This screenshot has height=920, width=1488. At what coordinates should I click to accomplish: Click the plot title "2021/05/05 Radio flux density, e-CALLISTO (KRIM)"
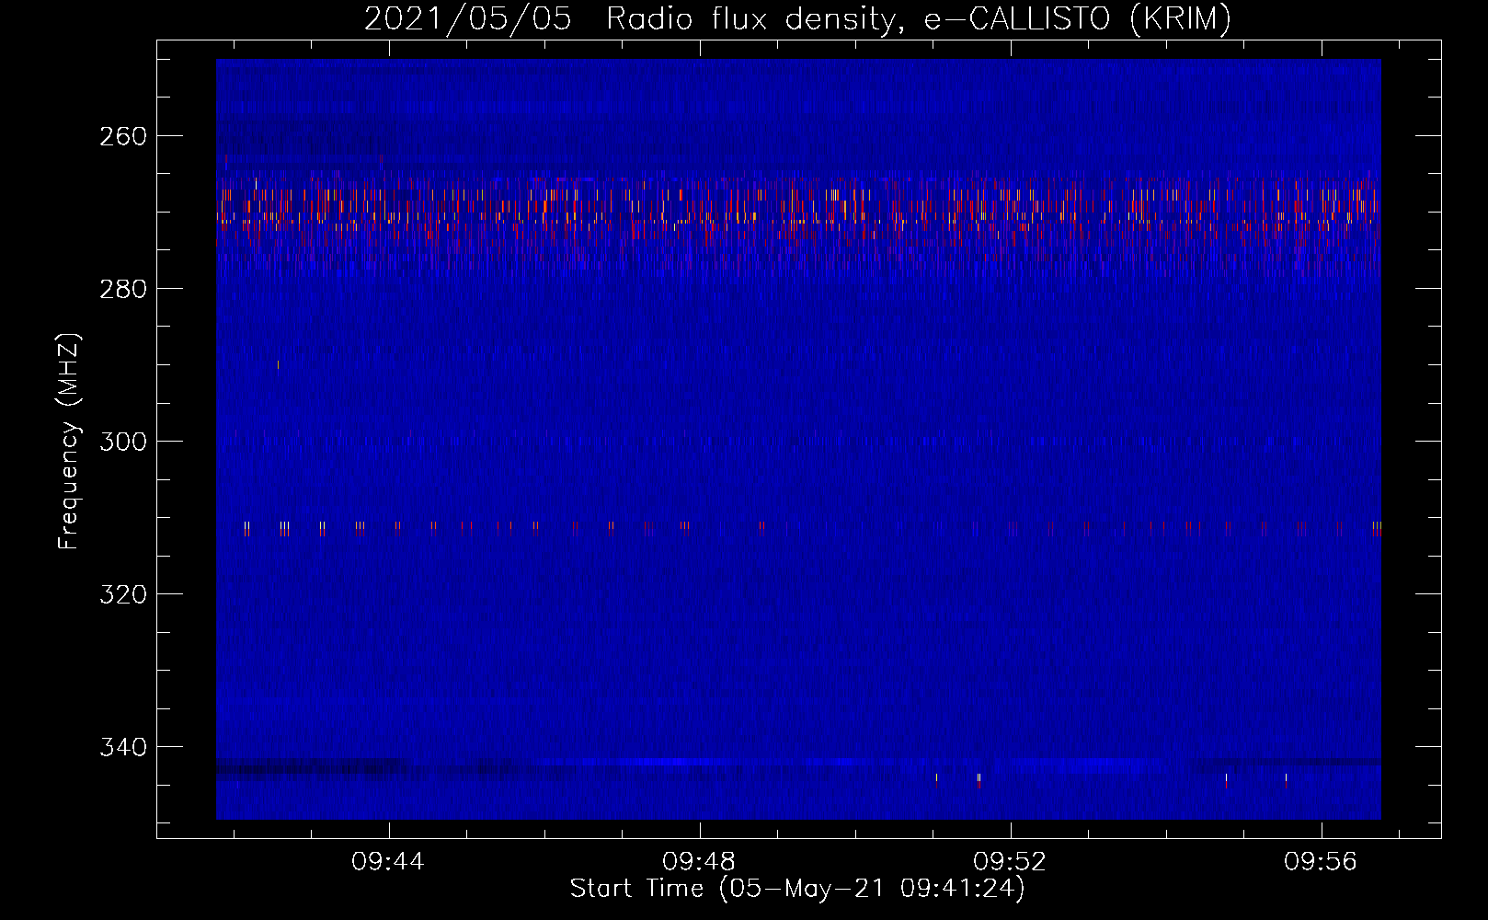coord(797,18)
